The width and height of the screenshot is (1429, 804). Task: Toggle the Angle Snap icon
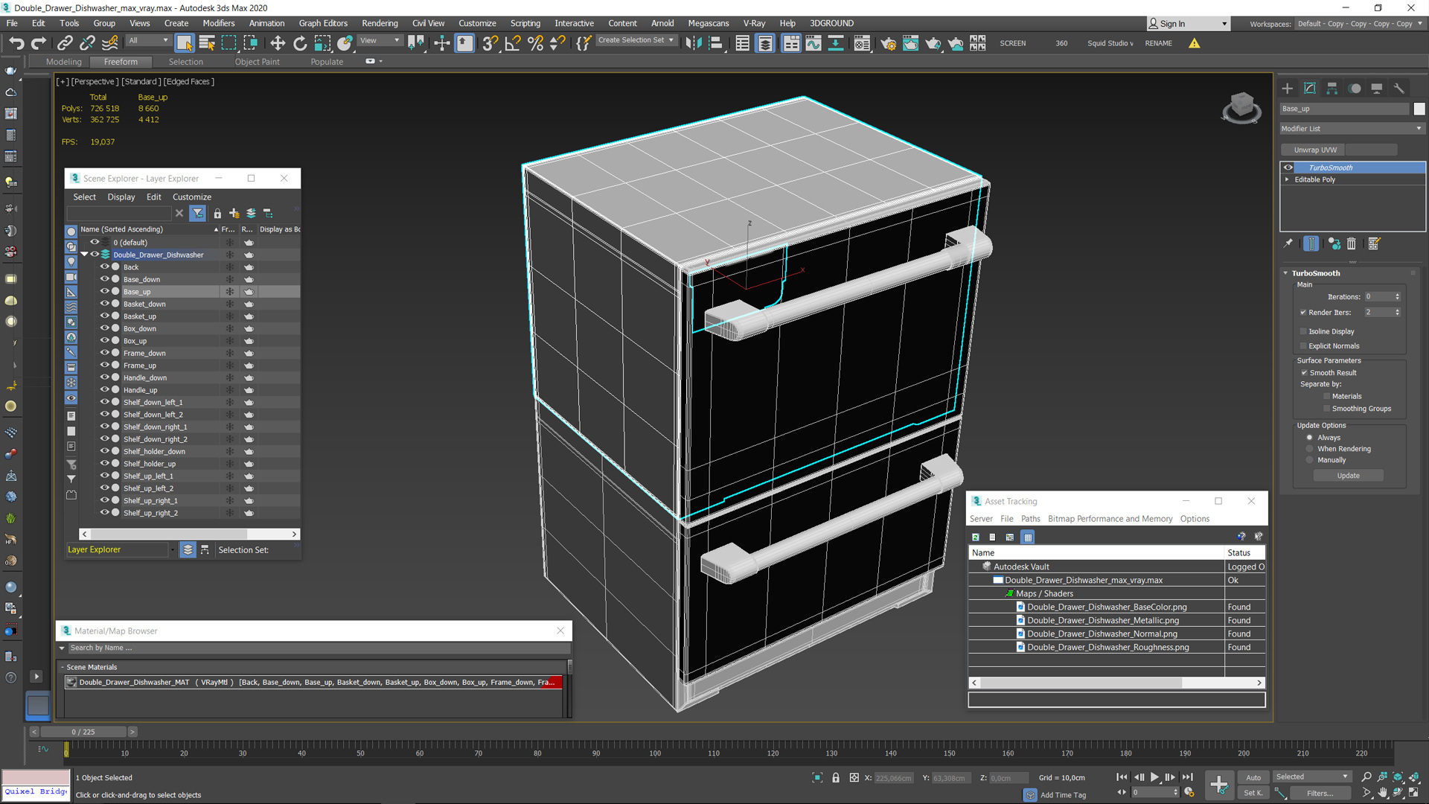513,43
